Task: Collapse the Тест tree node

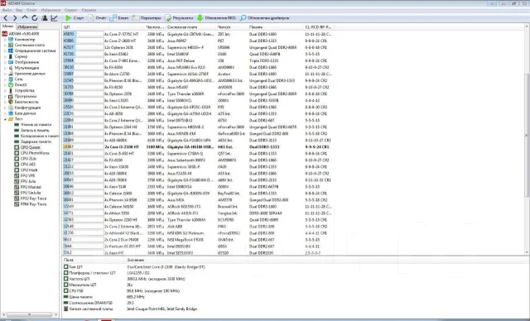Action: tap(5, 119)
